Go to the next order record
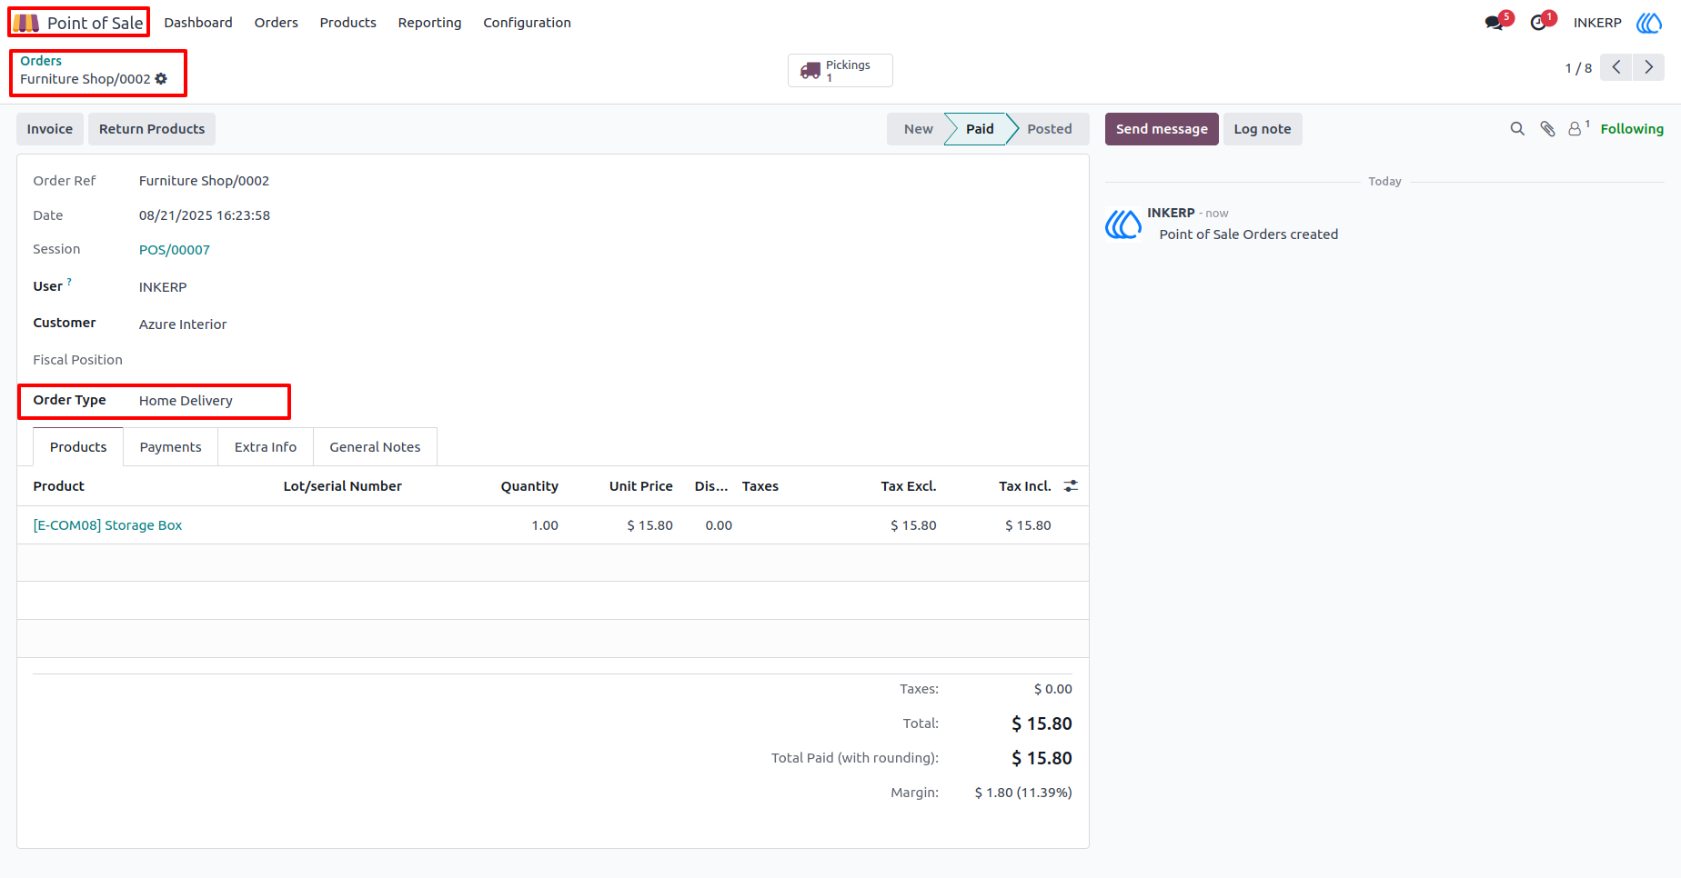Image resolution: width=1681 pixels, height=878 pixels. [x=1649, y=67]
